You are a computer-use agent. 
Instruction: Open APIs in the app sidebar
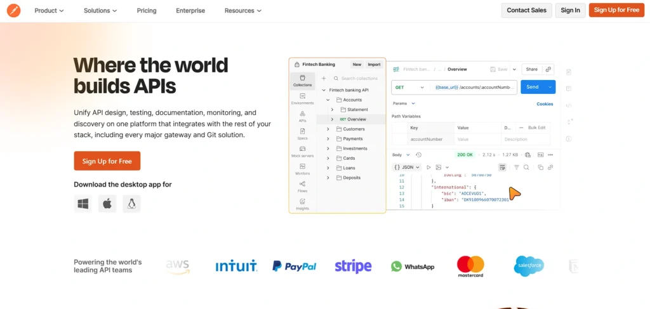tap(302, 116)
